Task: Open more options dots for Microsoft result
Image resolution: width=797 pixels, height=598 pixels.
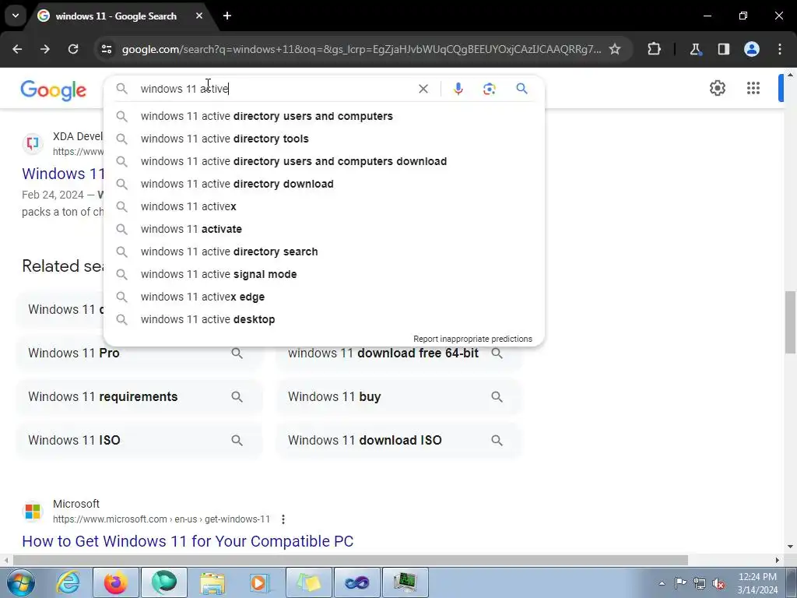Action: point(283,519)
